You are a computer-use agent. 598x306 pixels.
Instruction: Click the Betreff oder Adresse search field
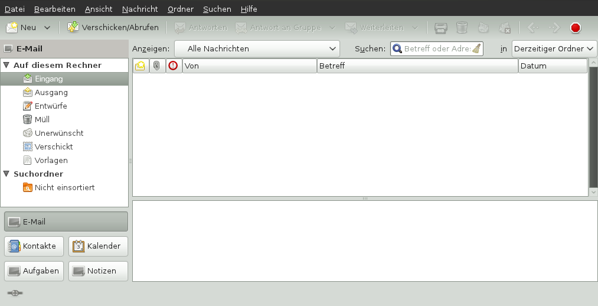[437, 49]
